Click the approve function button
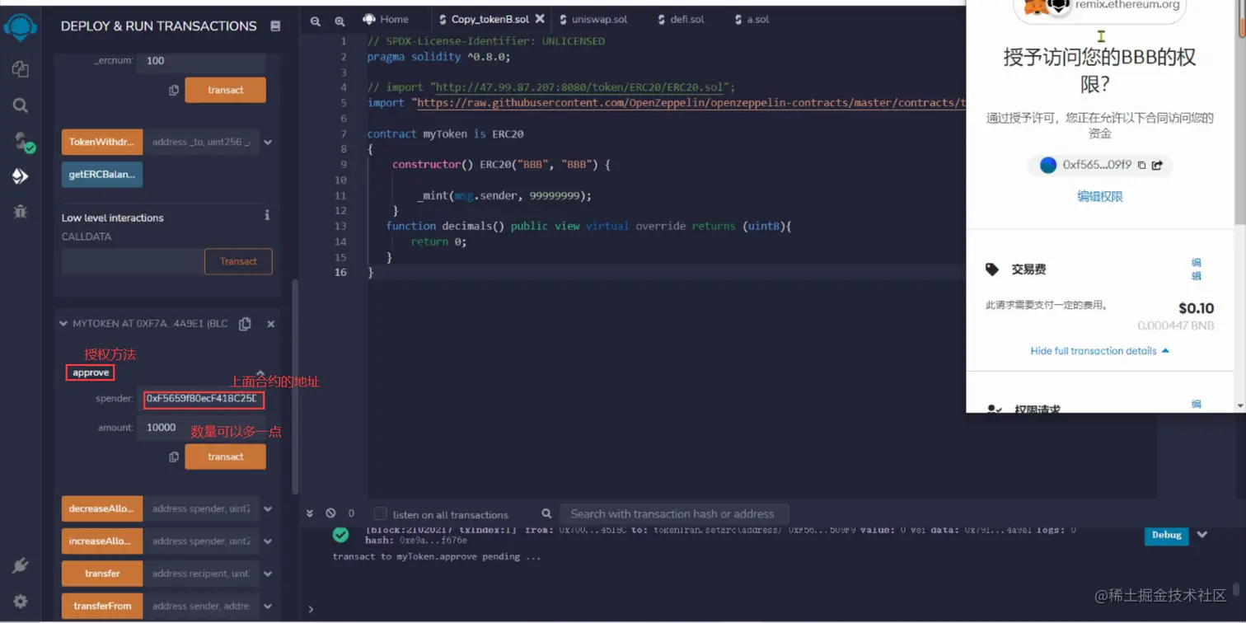 (x=91, y=372)
